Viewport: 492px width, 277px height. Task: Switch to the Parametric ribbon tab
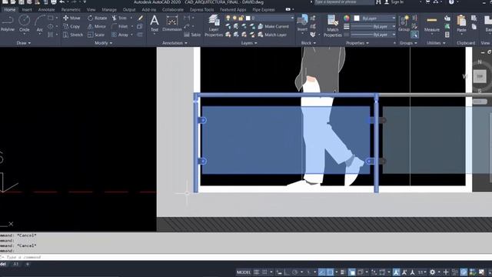pyautogui.click(x=71, y=10)
